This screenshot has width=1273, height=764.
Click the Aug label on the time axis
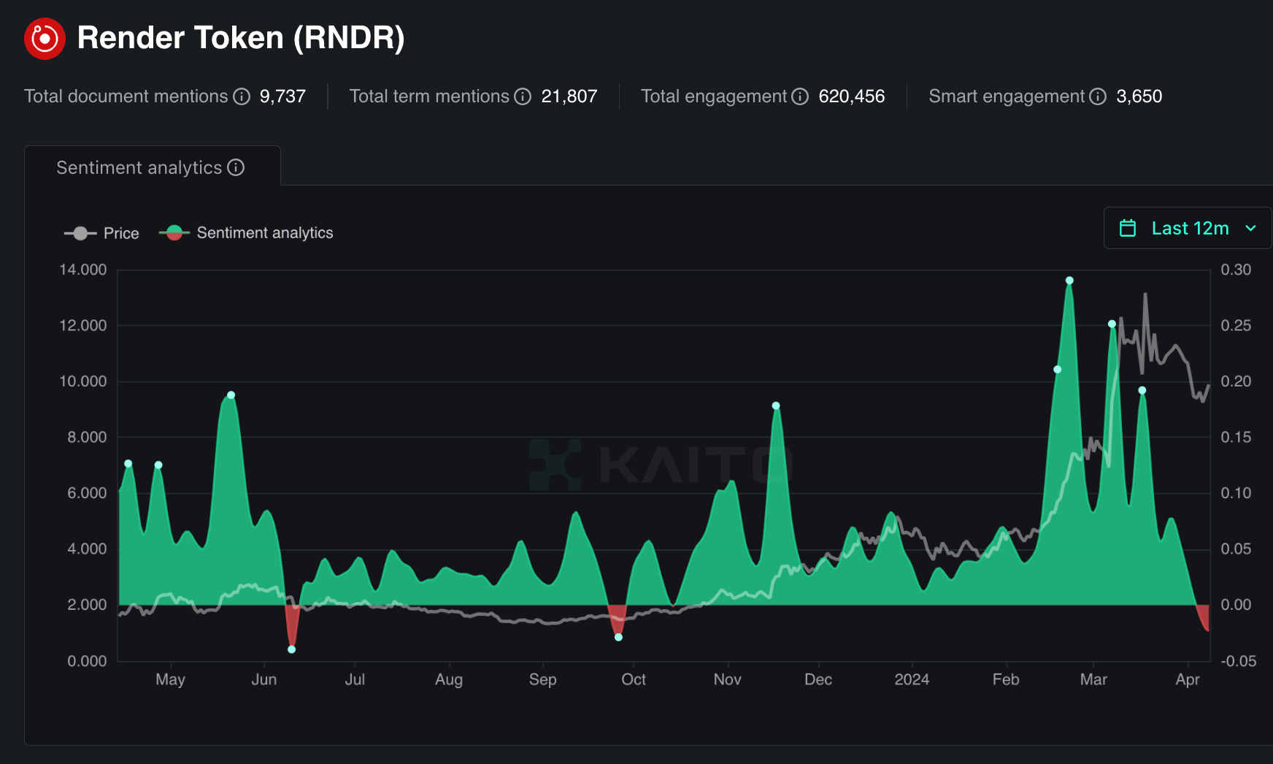tap(449, 679)
